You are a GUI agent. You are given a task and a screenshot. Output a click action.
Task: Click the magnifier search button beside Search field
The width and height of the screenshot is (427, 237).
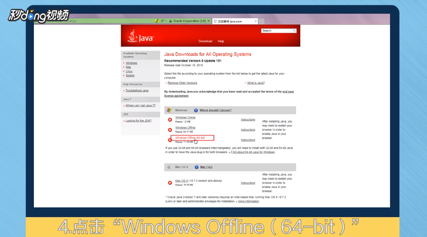click(294, 31)
